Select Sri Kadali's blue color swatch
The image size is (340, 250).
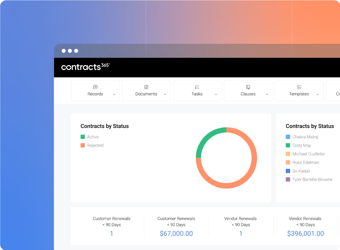[287, 171]
